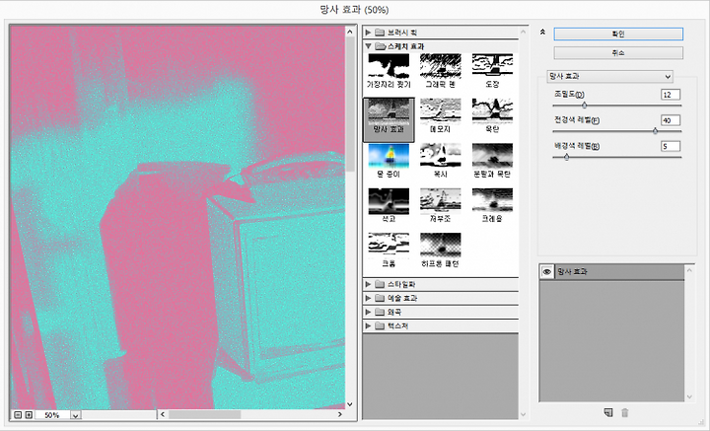Click the pink-cyan preview image
The image size is (710, 431).
177,217
